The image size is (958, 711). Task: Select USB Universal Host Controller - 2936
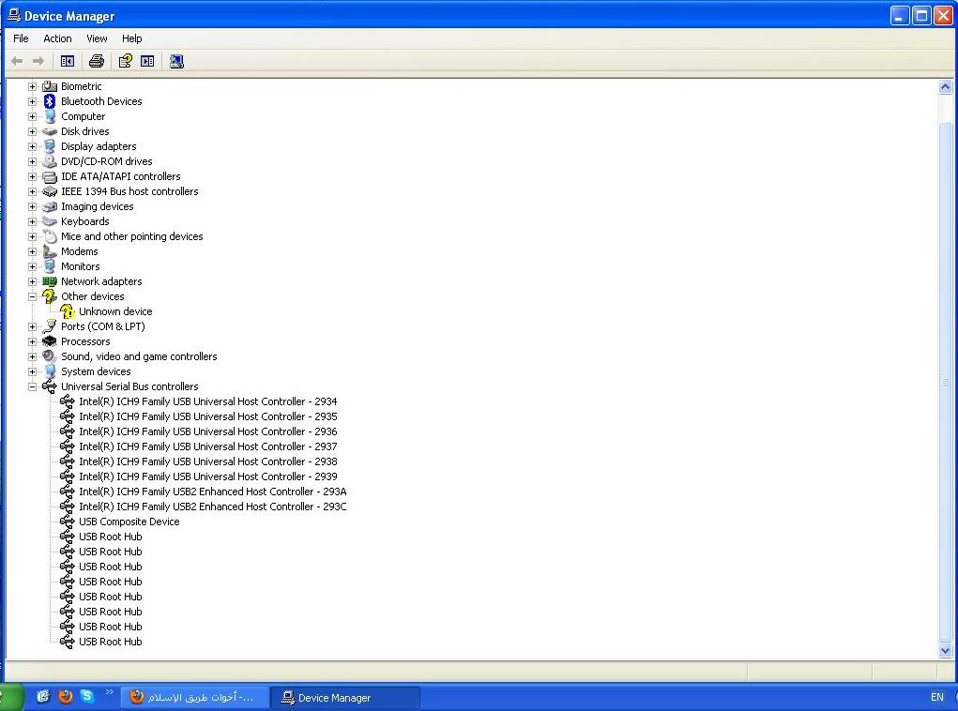click(207, 431)
